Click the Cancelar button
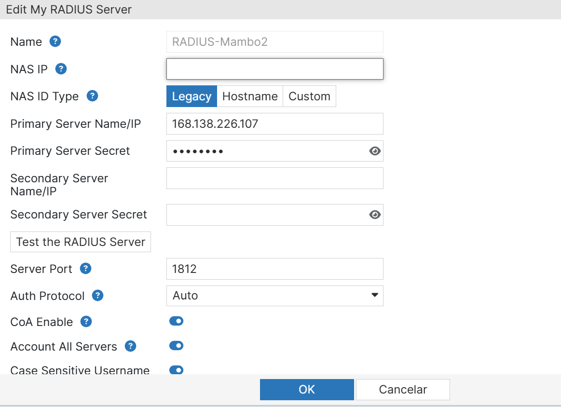This screenshot has width=561, height=407. point(403,390)
